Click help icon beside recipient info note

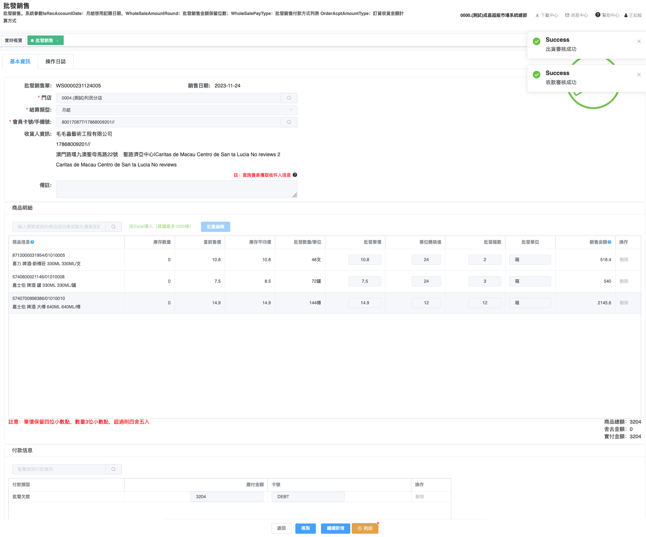coord(295,175)
